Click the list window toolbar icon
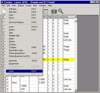 (46, 11)
